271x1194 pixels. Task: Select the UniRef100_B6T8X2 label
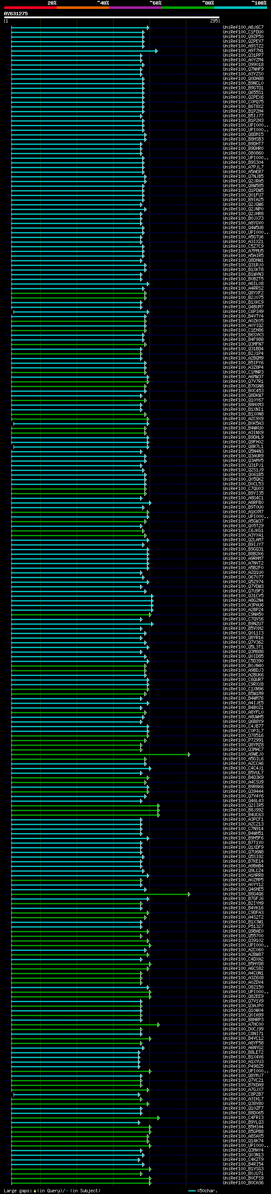click(x=243, y=106)
